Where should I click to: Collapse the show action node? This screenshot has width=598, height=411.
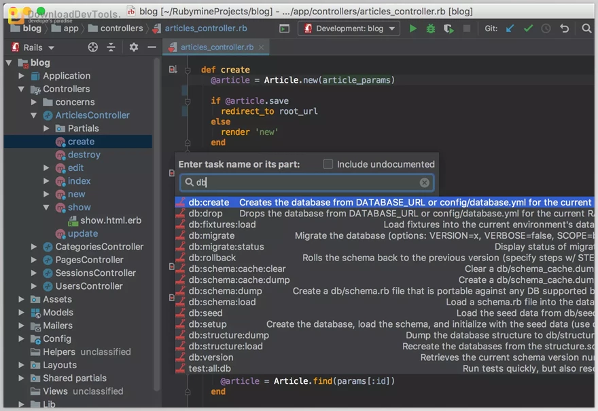coord(46,208)
